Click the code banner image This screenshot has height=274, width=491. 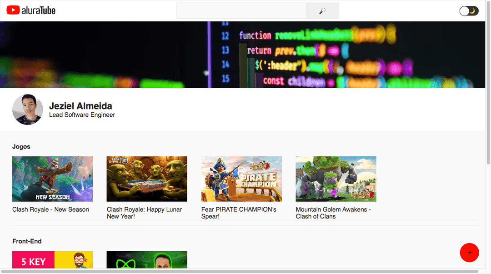(242, 55)
